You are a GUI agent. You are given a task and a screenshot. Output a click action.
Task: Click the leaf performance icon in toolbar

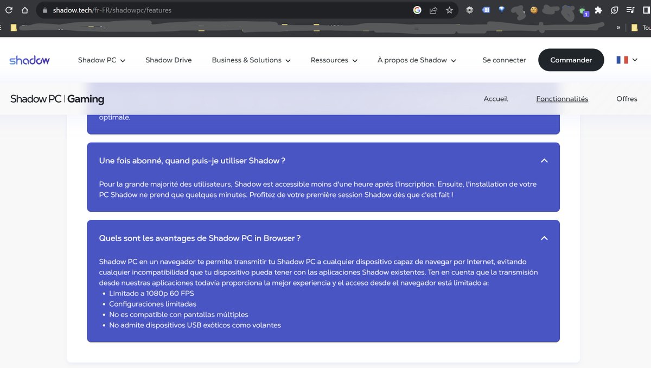point(615,10)
